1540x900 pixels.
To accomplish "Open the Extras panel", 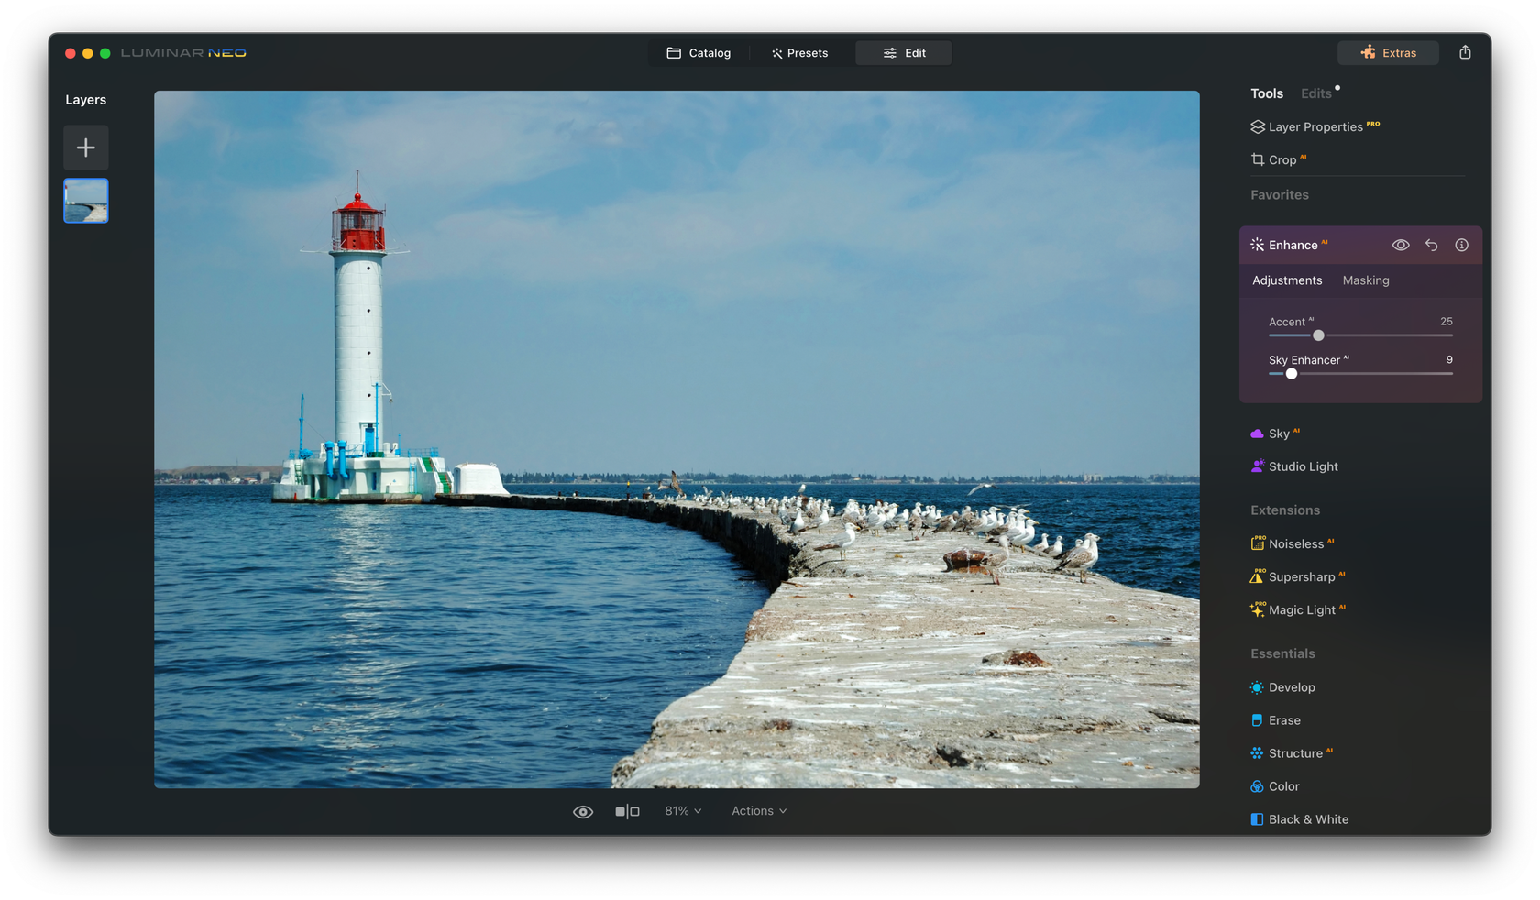I will 1387,52.
